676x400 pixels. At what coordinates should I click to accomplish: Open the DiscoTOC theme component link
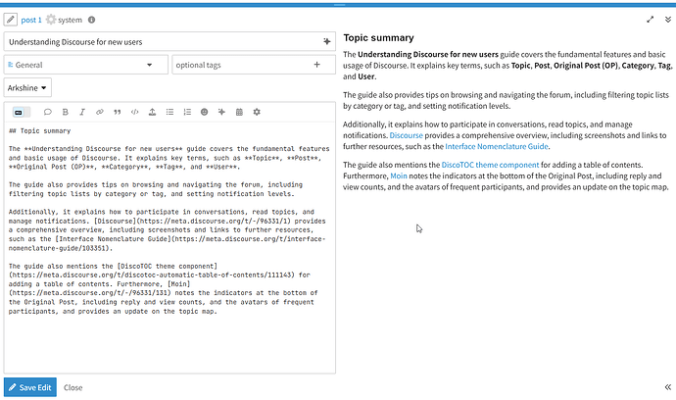[490, 165]
